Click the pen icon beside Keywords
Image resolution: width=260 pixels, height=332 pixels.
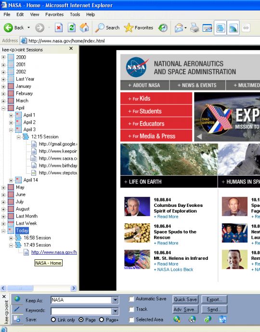click(17, 309)
